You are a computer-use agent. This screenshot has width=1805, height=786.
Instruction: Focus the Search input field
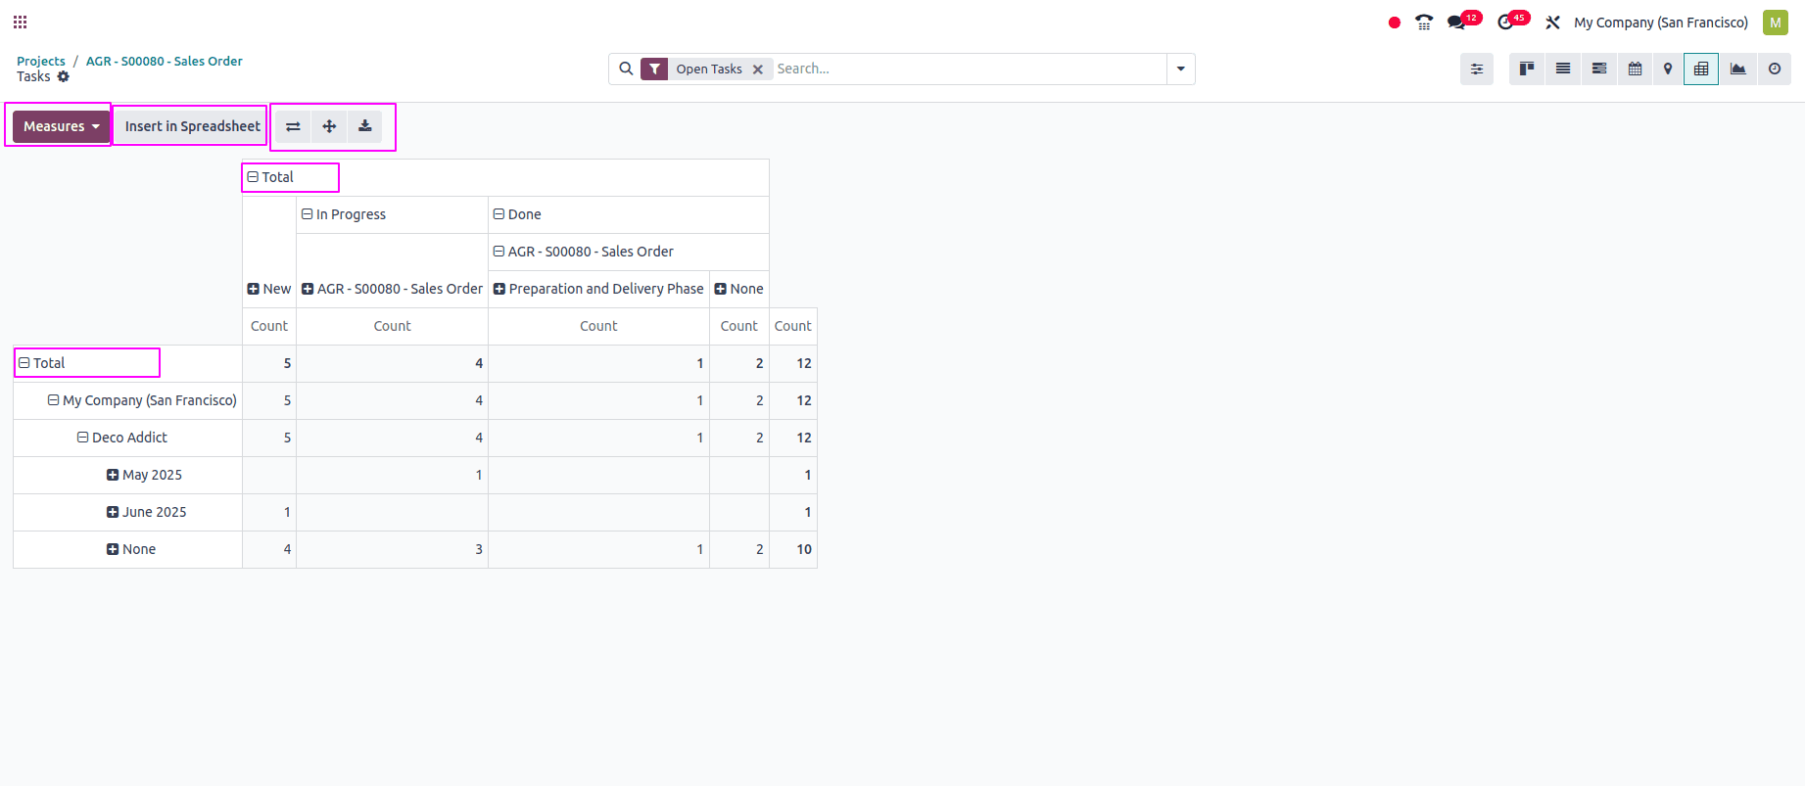(970, 69)
